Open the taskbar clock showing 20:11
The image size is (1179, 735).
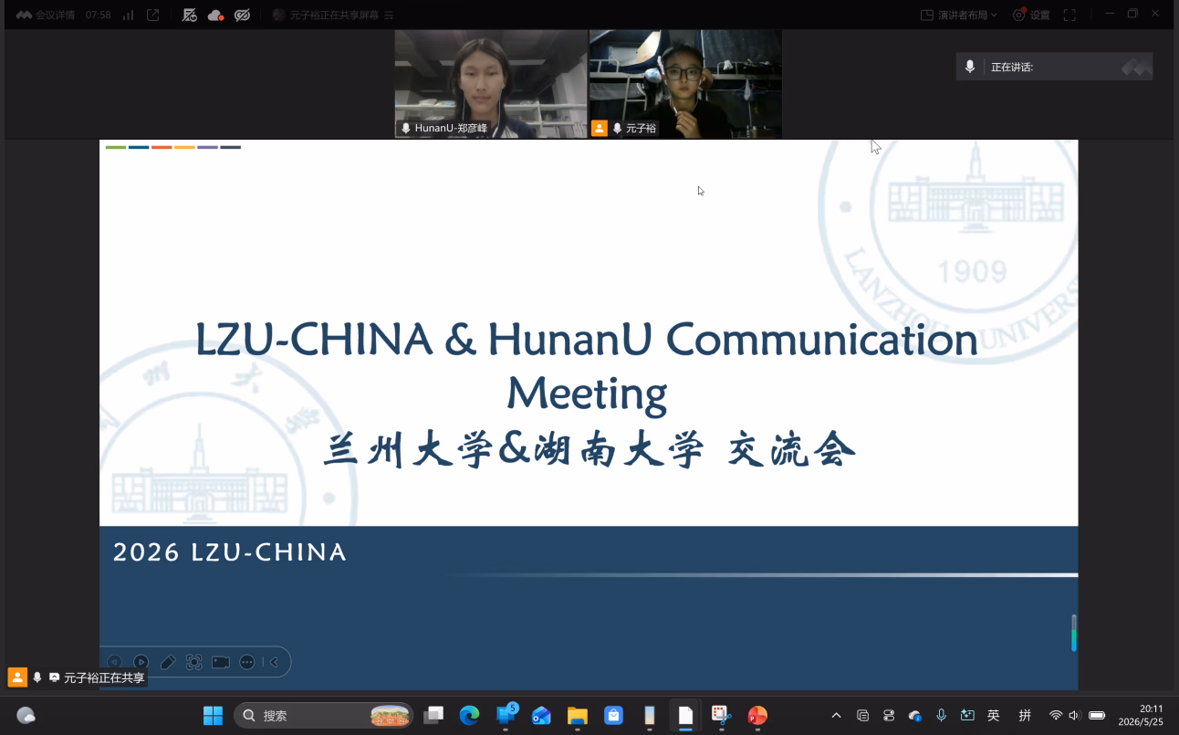point(1141,716)
